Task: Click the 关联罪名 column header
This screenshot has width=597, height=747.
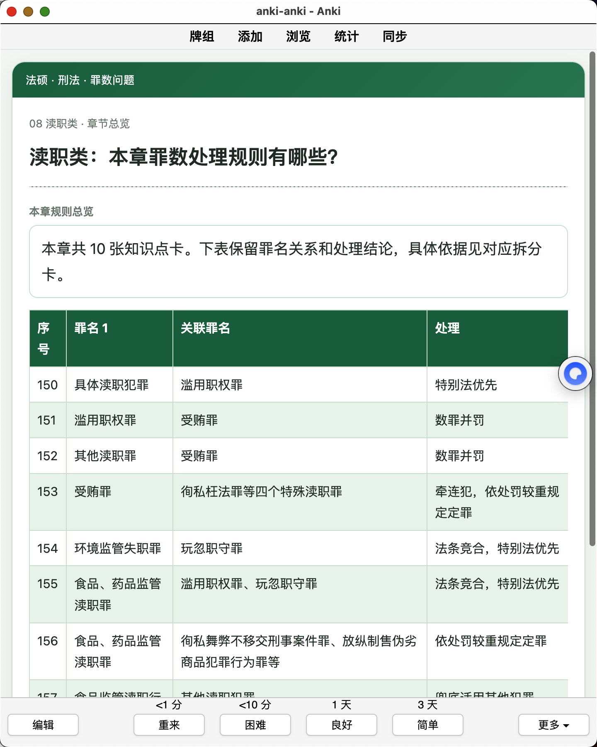Action: pos(300,339)
